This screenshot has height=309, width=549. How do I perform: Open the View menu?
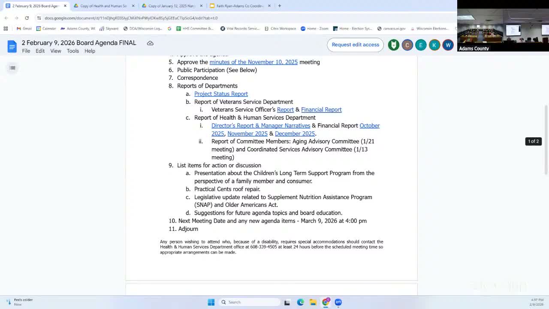(x=56, y=51)
